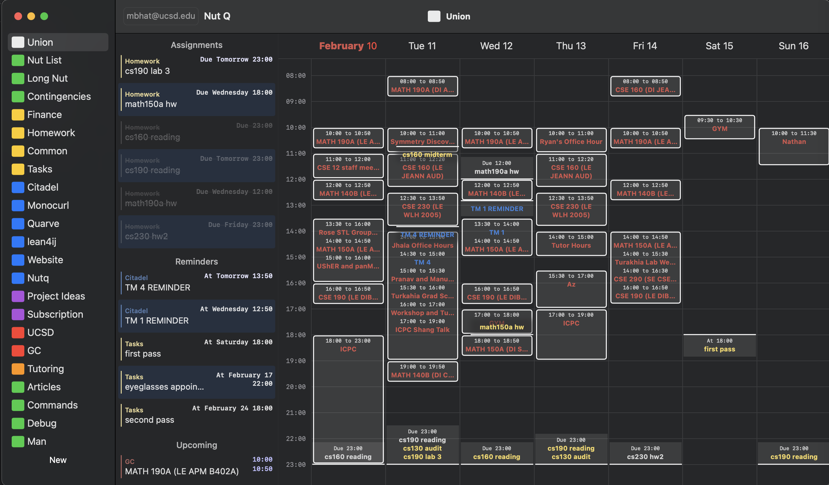Click the mbhat@ucsd.edu account field
The width and height of the screenshot is (829, 485).
[x=161, y=16]
